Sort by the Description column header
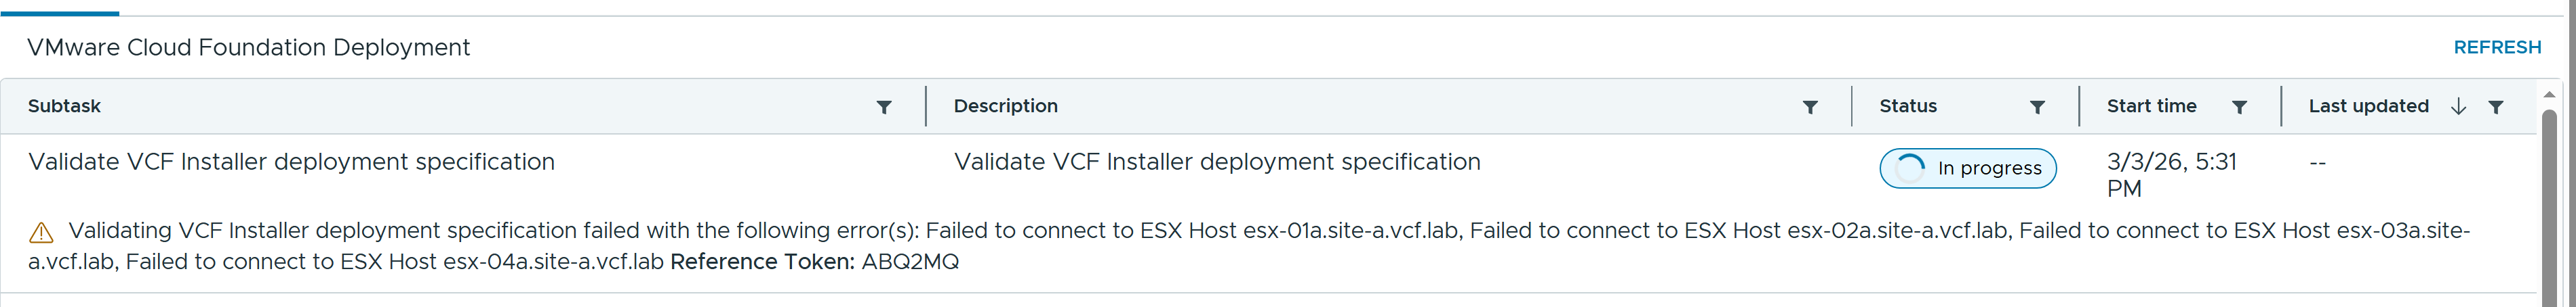Screen dimensions: 2576x307 pos(1005,105)
